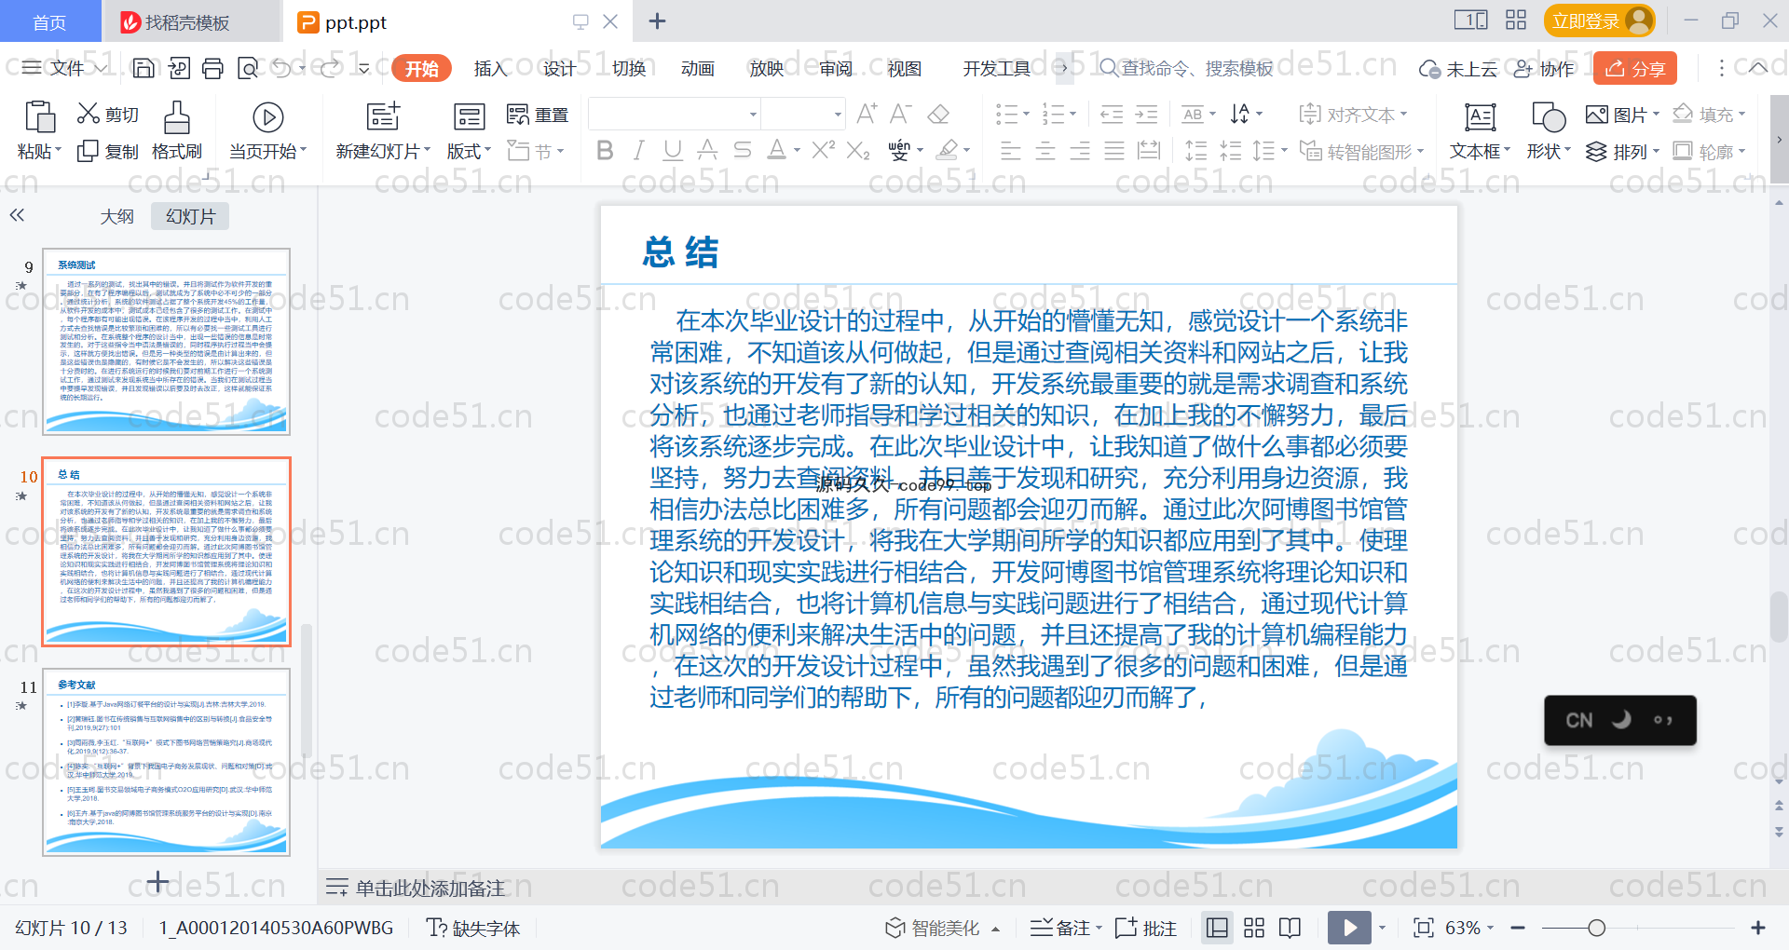Viewport: 1789px width, 950px height.
Task: Open 形状 shapes gallery
Action: (1548, 130)
